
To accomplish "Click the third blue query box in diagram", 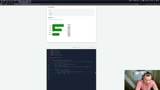I will 69,31.
